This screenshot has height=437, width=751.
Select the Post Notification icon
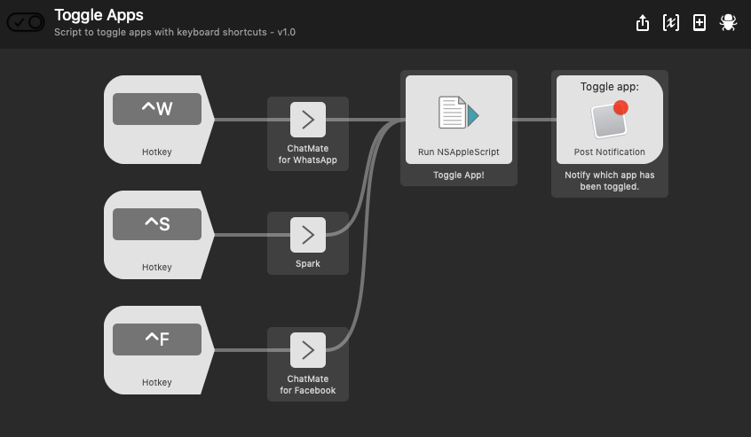(609, 120)
